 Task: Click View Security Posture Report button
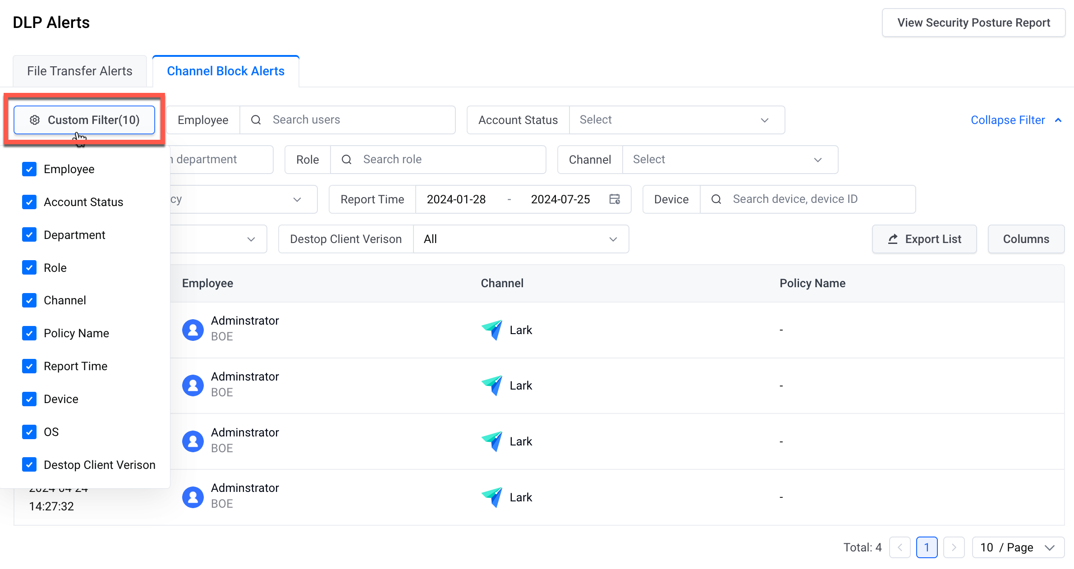pyautogui.click(x=973, y=23)
